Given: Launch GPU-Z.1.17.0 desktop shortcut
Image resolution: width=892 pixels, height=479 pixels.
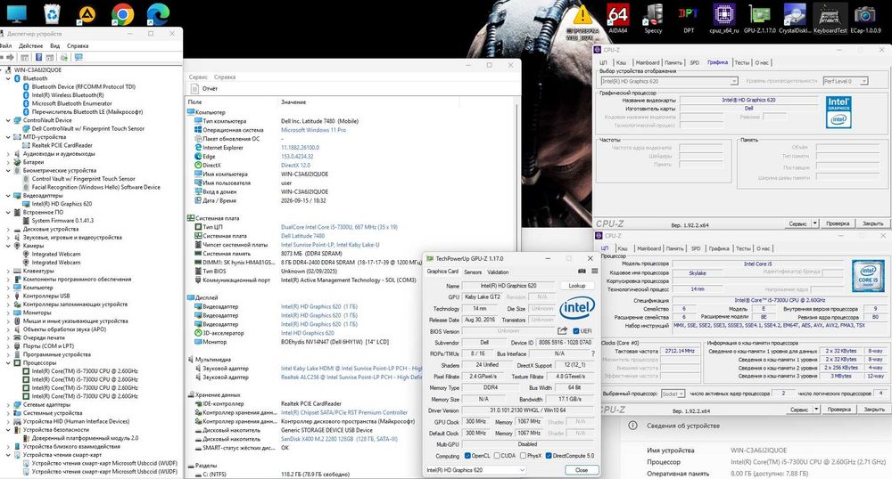Looking at the screenshot, I should (x=759, y=18).
